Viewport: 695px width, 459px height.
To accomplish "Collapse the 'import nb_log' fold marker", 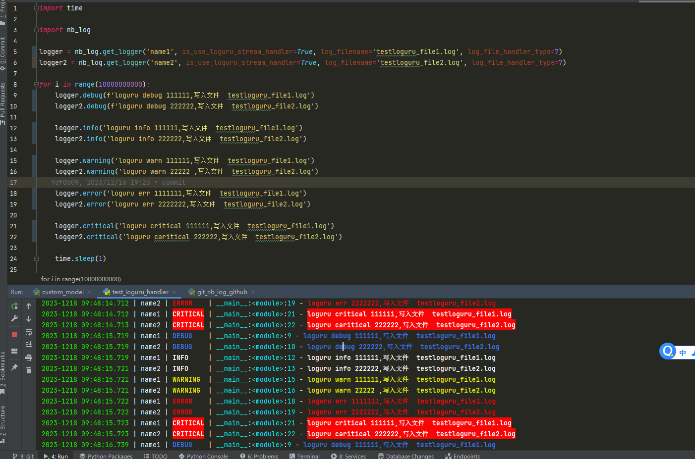I will 36,30.
